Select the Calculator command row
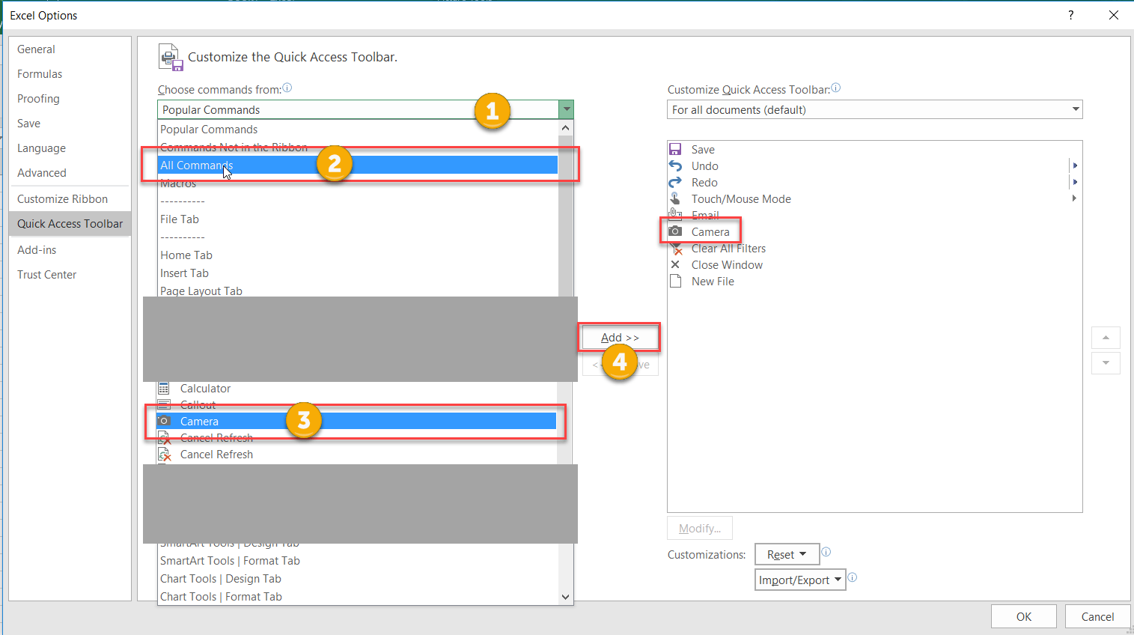The image size is (1134, 635). pos(357,388)
